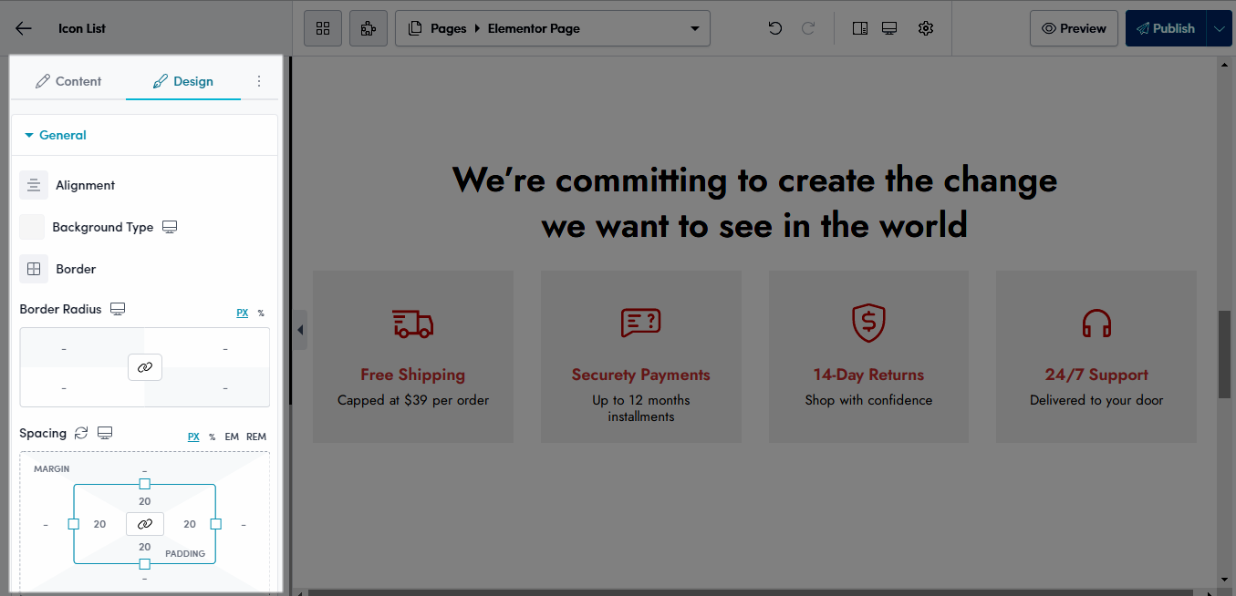Click the bottom-left border radius field

pyautogui.click(x=64, y=388)
